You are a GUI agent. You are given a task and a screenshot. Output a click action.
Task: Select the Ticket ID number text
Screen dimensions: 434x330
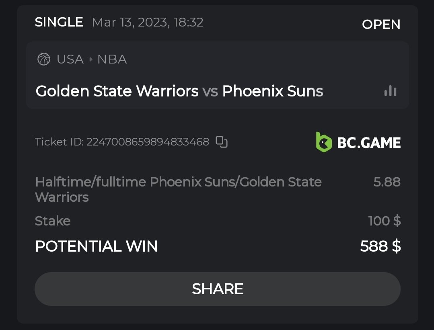coord(148,142)
